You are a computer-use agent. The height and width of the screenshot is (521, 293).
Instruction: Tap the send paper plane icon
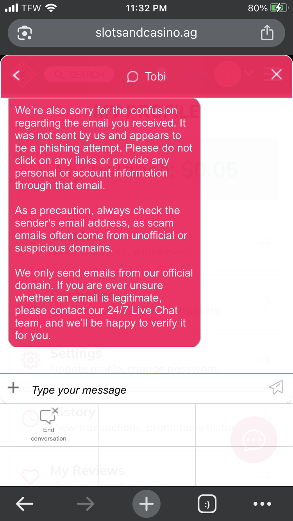276,387
